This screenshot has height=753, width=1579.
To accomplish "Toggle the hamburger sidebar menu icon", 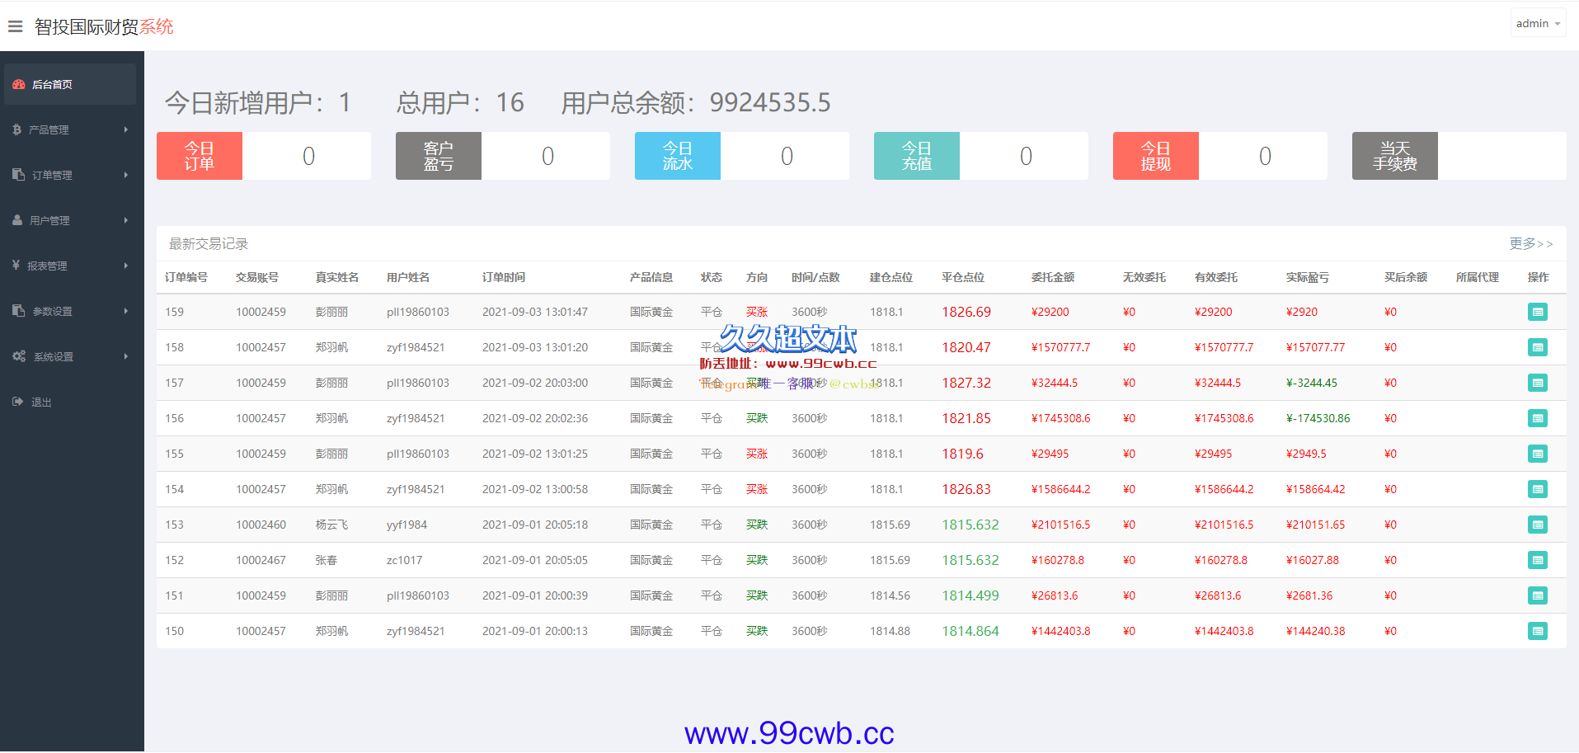I will (15, 26).
